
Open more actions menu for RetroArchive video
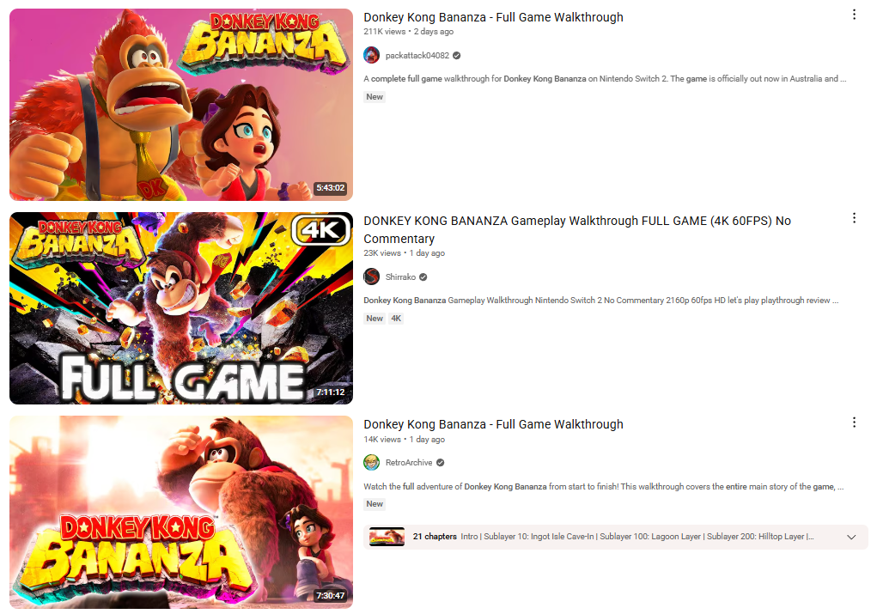[x=854, y=423]
